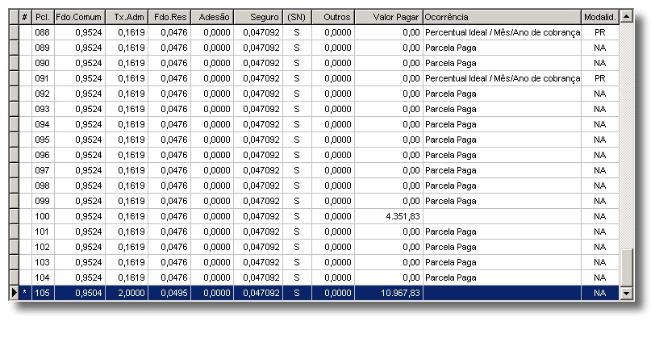Screen dimensions: 651x342
Task: Select parcel number 101 cell
Action: pyautogui.click(x=43, y=232)
